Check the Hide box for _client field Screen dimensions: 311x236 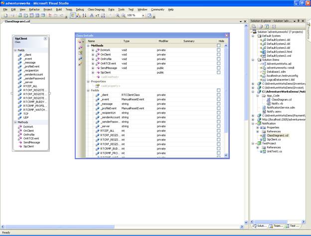[219, 95]
